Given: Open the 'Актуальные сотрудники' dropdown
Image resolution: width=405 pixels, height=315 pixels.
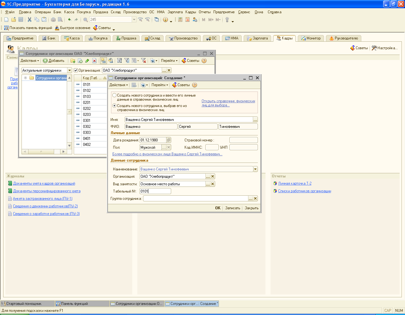Looking at the screenshot, I should coord(70,70).
